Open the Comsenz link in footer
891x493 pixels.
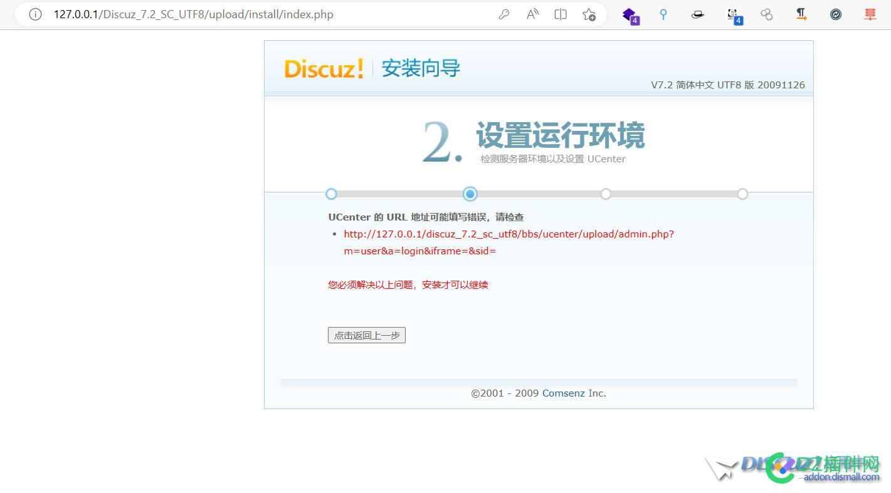pyautogui.click(x=564, y=393)
